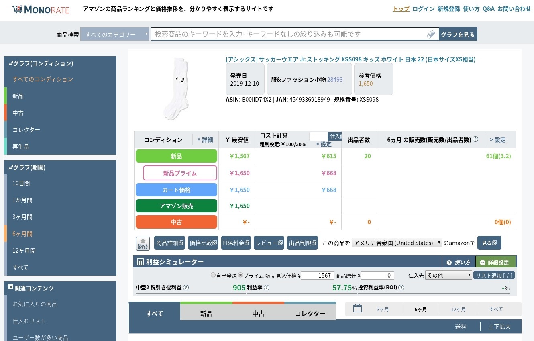534x341 pixels.
Task: Select the プライム radio button
Action: point(241,275)
